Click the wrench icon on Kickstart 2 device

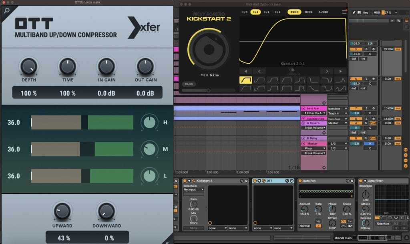pos(193,181)
